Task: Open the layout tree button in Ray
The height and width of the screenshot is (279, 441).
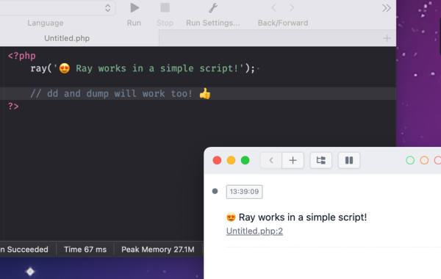Action: click(321, 161)
